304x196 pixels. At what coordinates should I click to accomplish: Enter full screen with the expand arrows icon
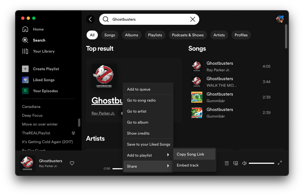(280, 163)
